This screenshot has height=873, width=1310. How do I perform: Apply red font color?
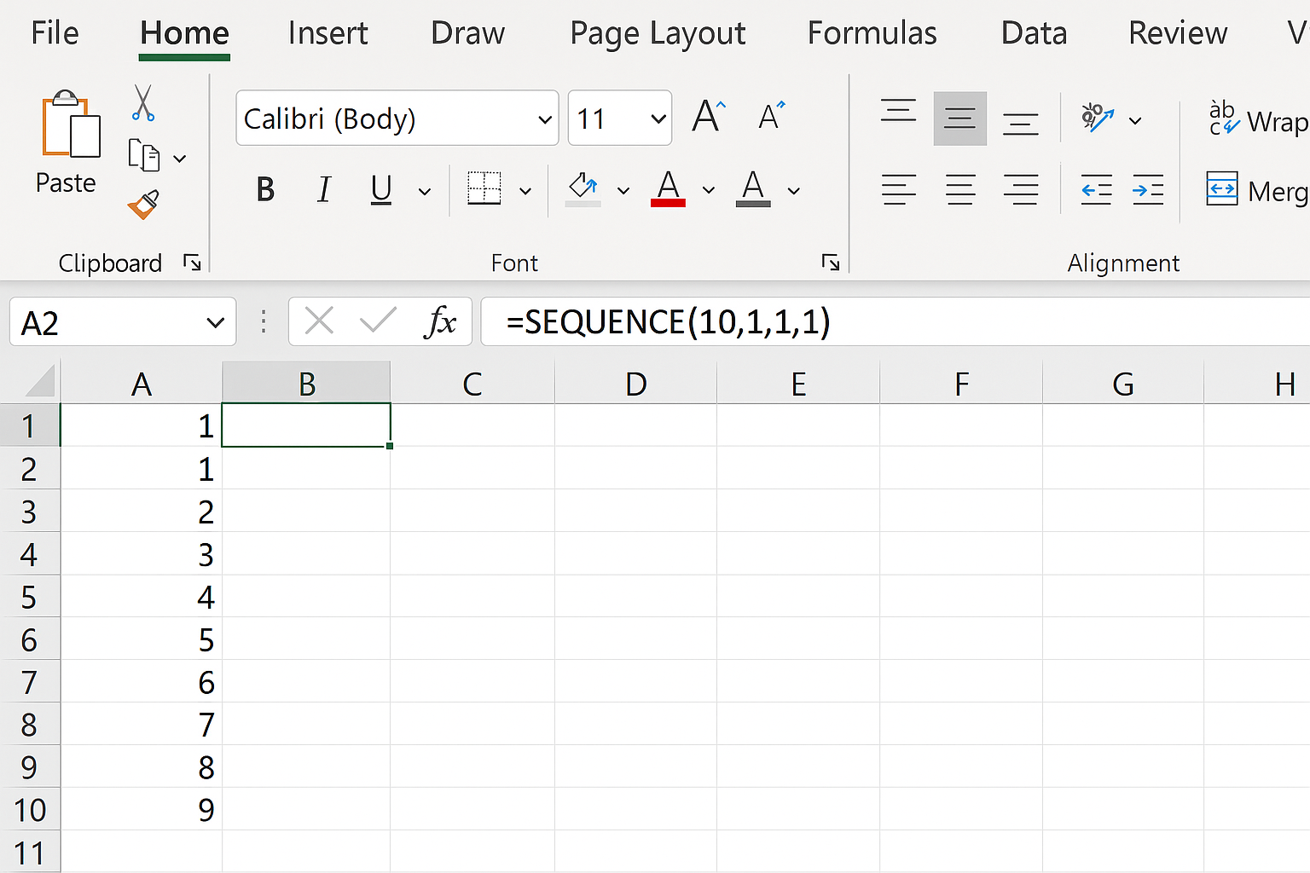tap(669, 188)
